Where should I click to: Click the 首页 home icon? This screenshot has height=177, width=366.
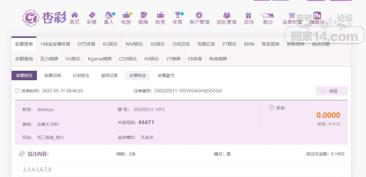point(74,15)
